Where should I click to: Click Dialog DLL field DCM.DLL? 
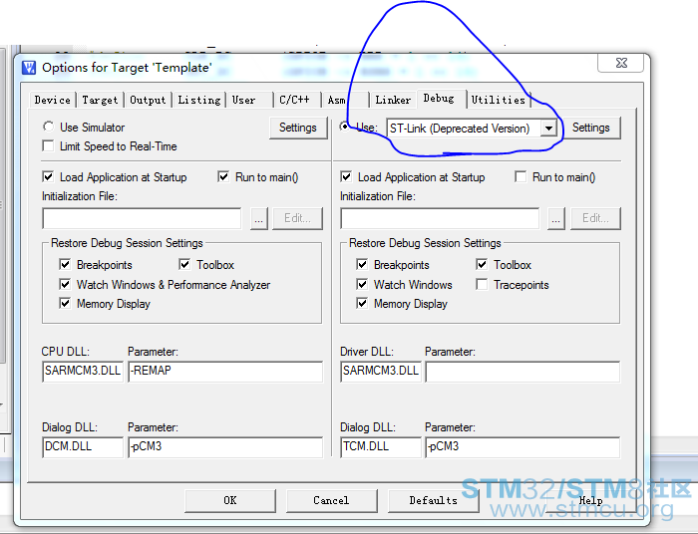(x=83, y=447)
